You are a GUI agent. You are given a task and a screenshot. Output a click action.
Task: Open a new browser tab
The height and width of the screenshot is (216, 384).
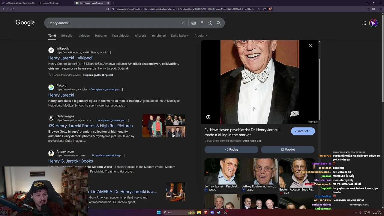click(x=113, y=3)
